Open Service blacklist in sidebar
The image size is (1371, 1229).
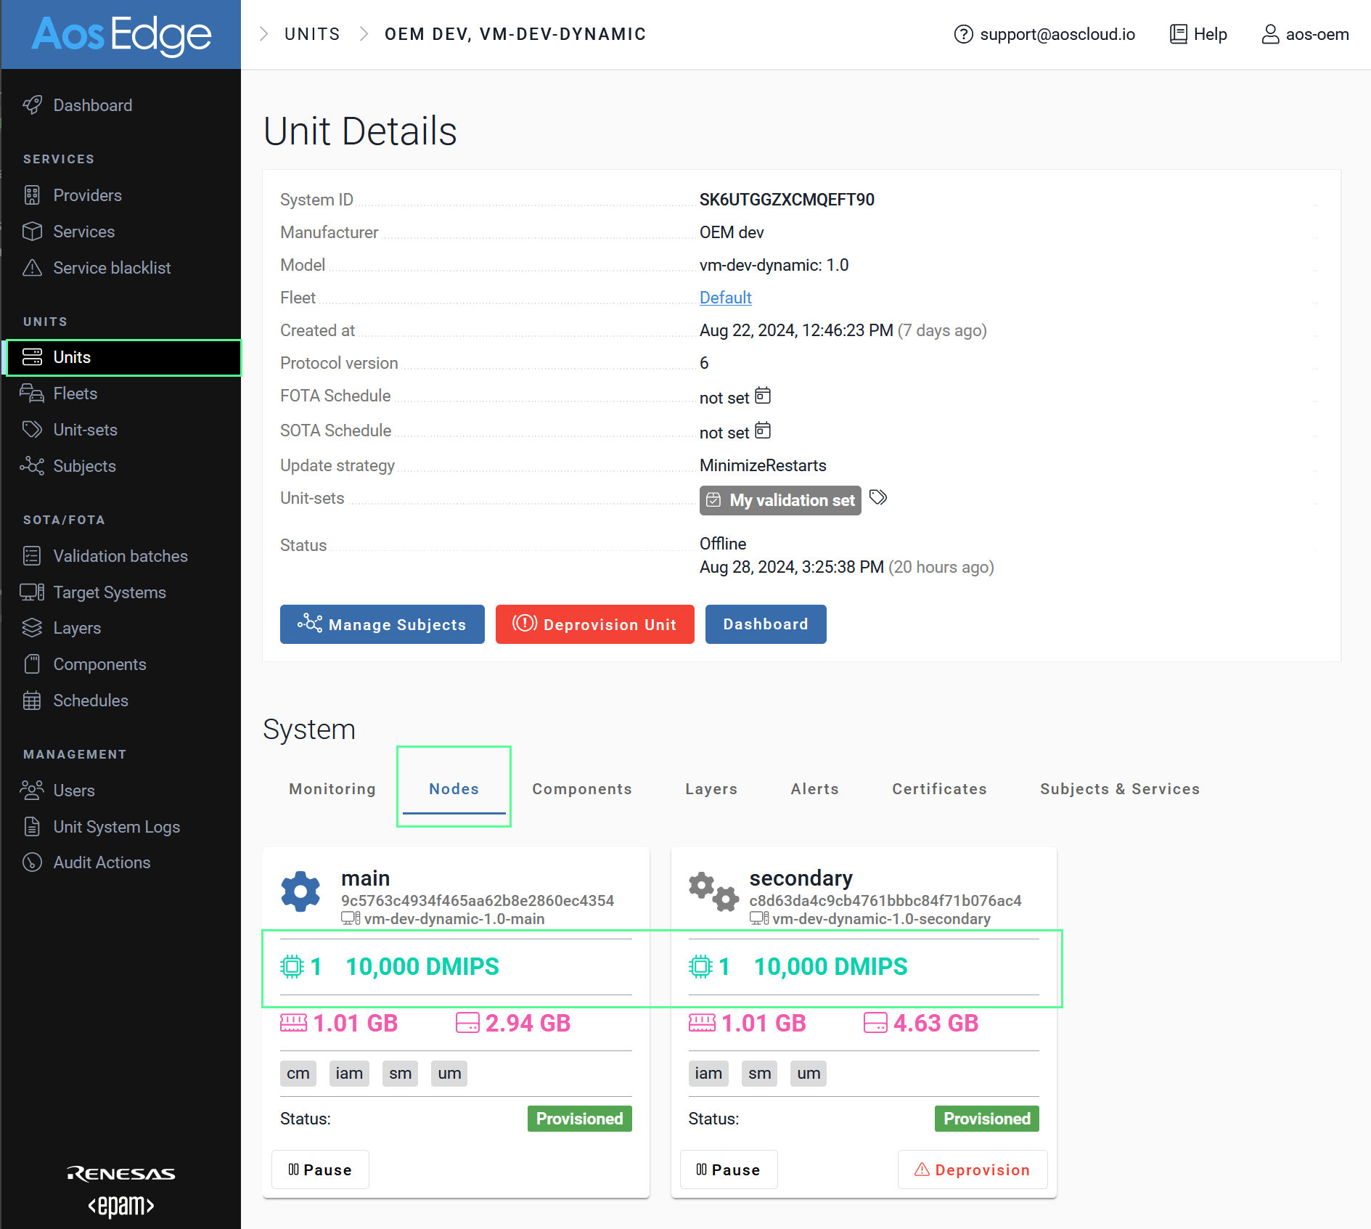click(112, 268)
